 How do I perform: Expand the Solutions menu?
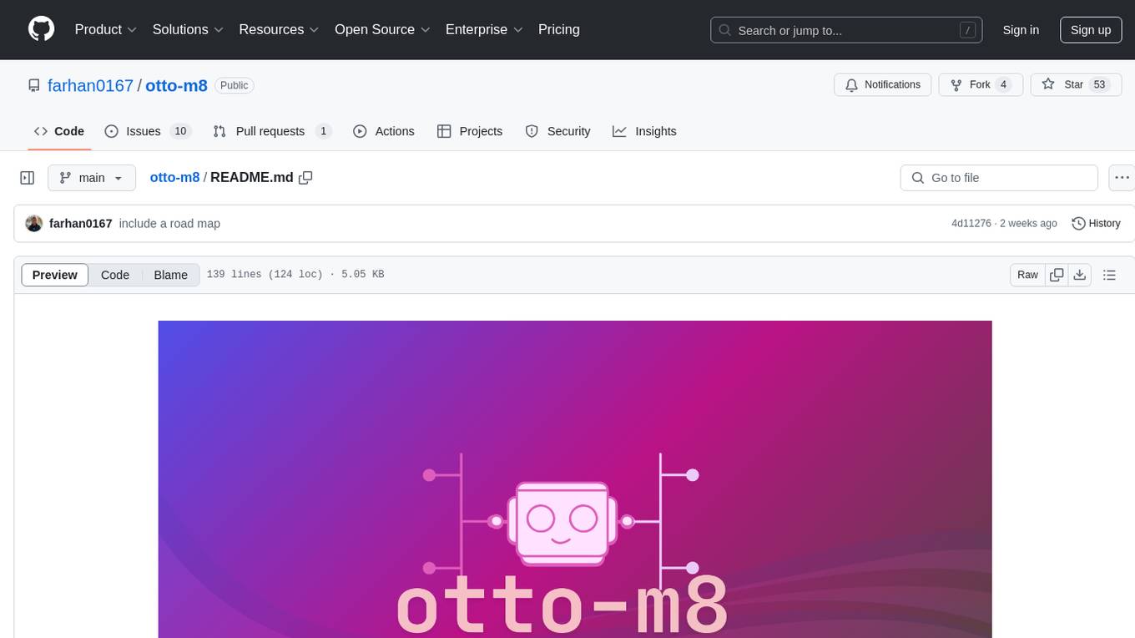pyautogui.click(x=188, y=29)
